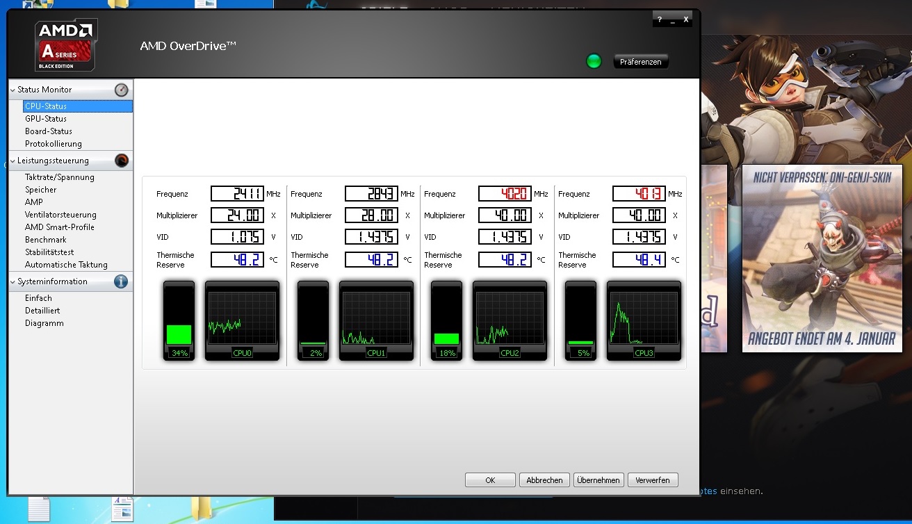The width and height of the screenshot is (912, 524).
Task: Open the Benchmark page
Action: pyautogui.click(x=46, y=240)
